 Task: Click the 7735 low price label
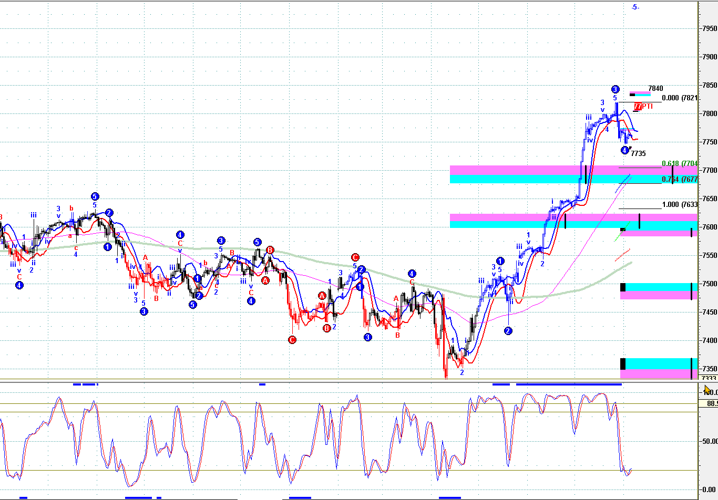click(x=638, y=154)
